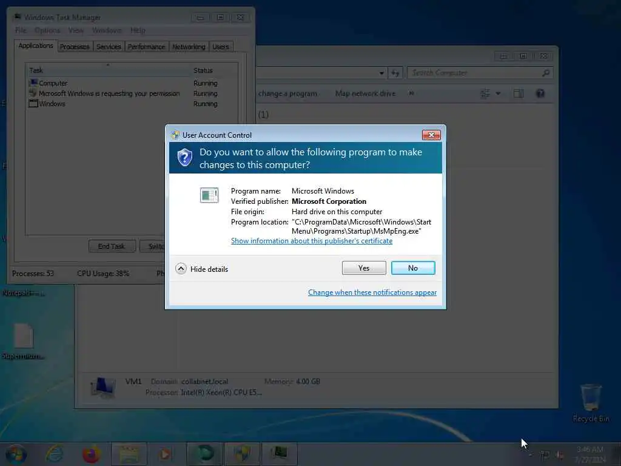
Task: Click the UAC shield taskbar button
Action: pos(242,454)
